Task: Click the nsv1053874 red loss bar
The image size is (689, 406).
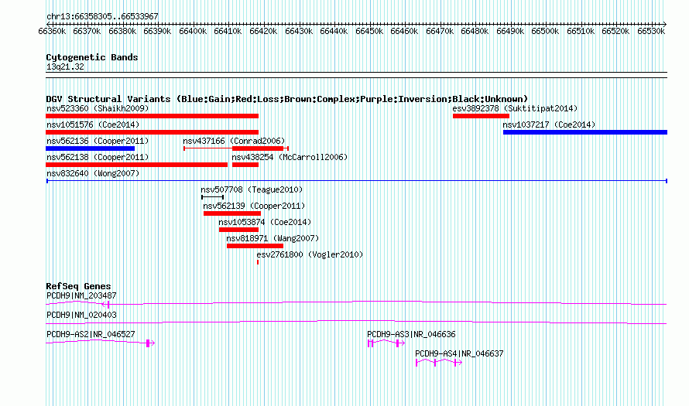Action: coord(238,230)
